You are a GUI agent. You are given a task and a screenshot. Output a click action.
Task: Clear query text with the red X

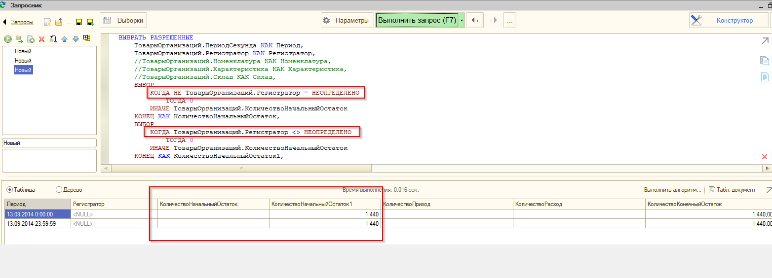coord(765,157)
